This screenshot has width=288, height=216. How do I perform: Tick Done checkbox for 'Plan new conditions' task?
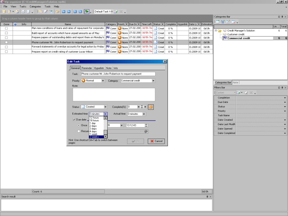[x=6, y=28]
